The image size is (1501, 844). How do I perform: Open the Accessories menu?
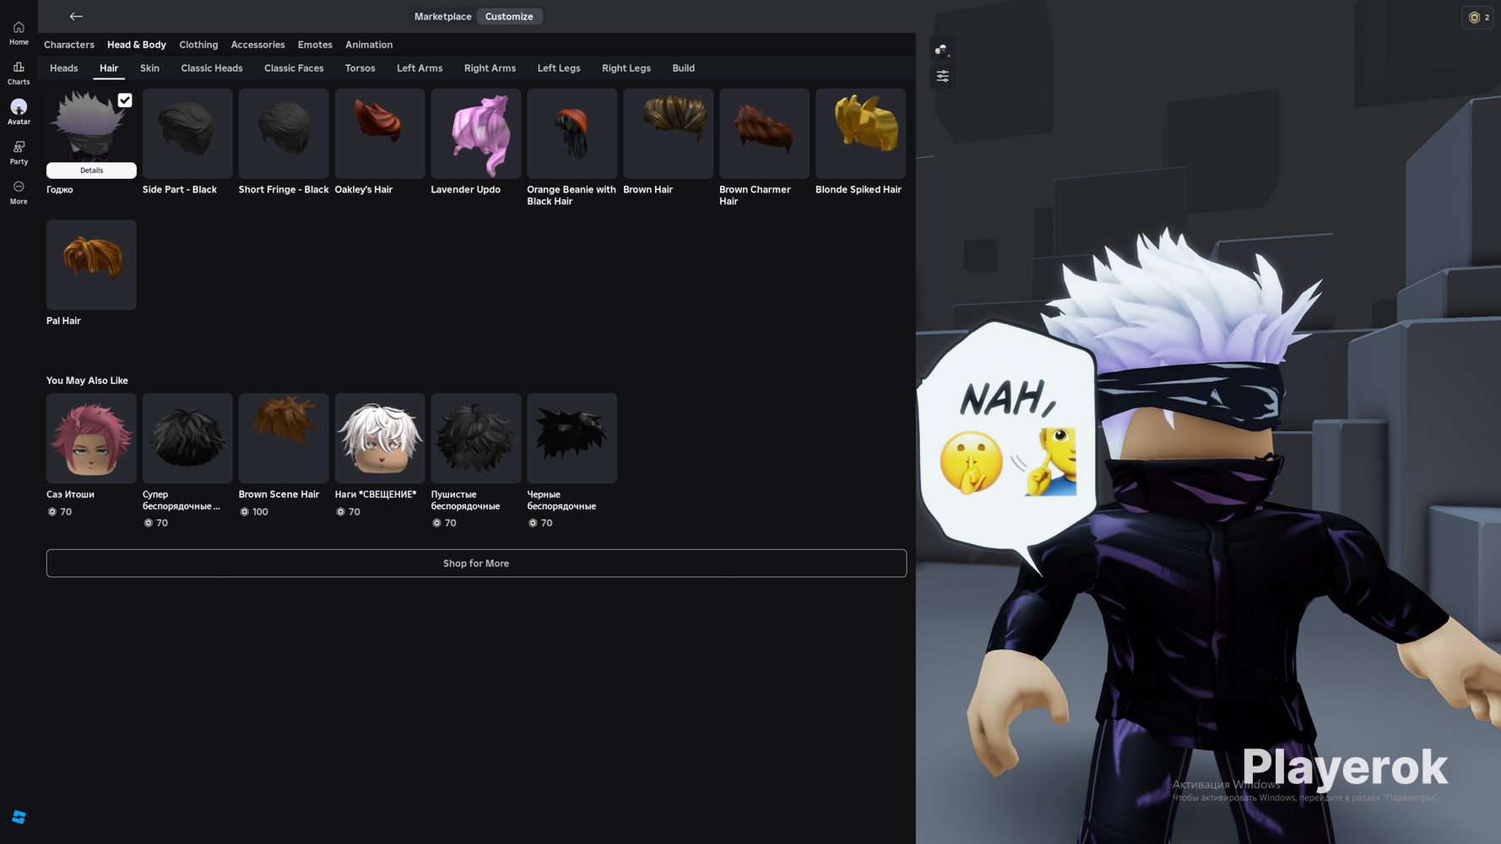coord(257,45)
